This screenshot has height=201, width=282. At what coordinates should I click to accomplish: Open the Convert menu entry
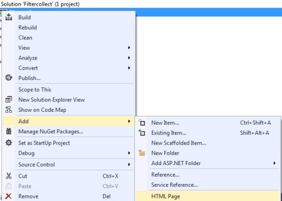pos(69,68)
